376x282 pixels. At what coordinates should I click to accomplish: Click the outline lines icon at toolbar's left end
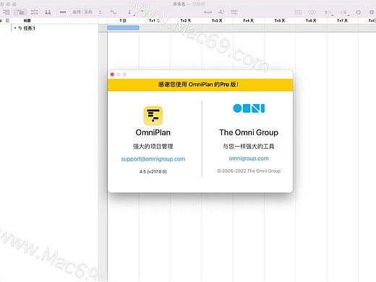pos(6,12)
